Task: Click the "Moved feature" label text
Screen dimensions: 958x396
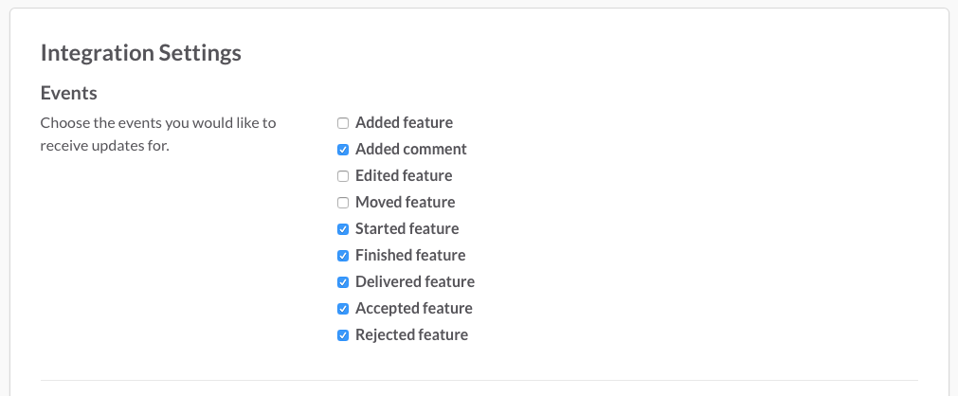Action: click(x=405, y=202)
